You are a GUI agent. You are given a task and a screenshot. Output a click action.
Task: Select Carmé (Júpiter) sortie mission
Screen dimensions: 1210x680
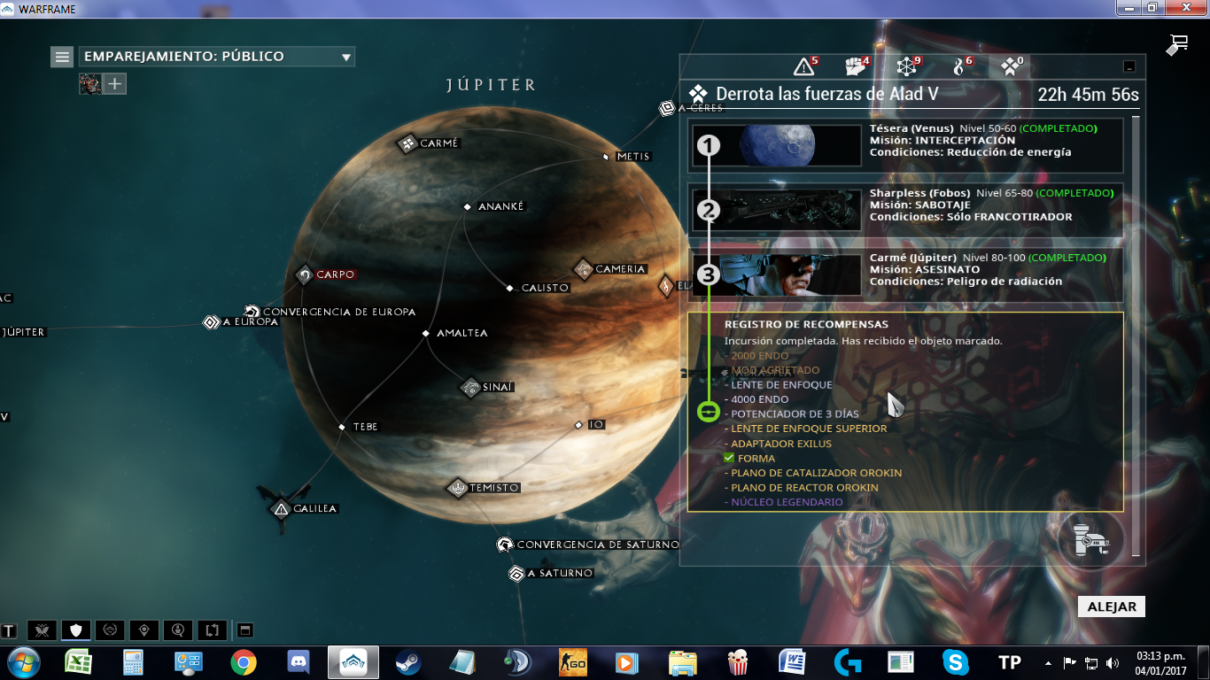point(905,275)
